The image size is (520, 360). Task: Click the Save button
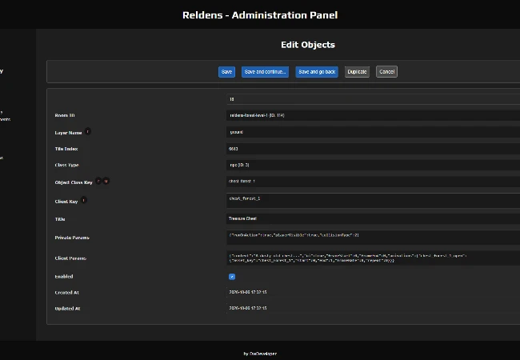(226, 72)
